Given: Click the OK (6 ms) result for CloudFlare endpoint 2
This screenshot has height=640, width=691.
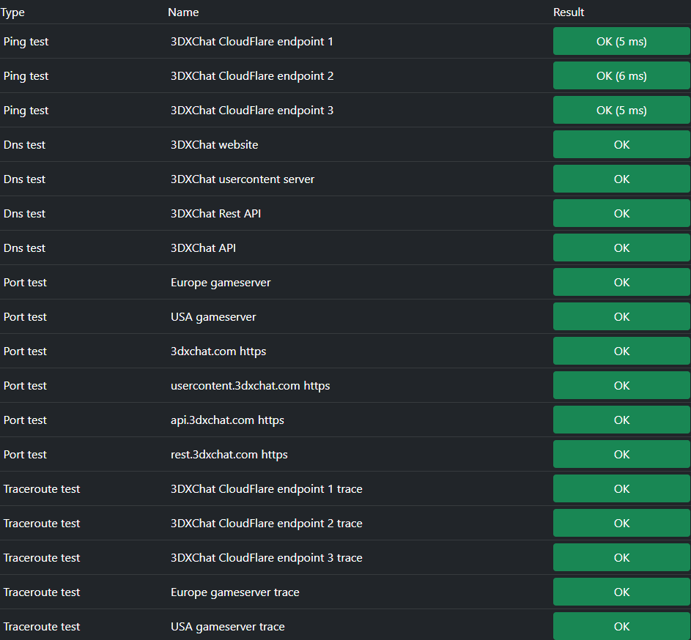Looking at the screenshot, I should point(621,75).
